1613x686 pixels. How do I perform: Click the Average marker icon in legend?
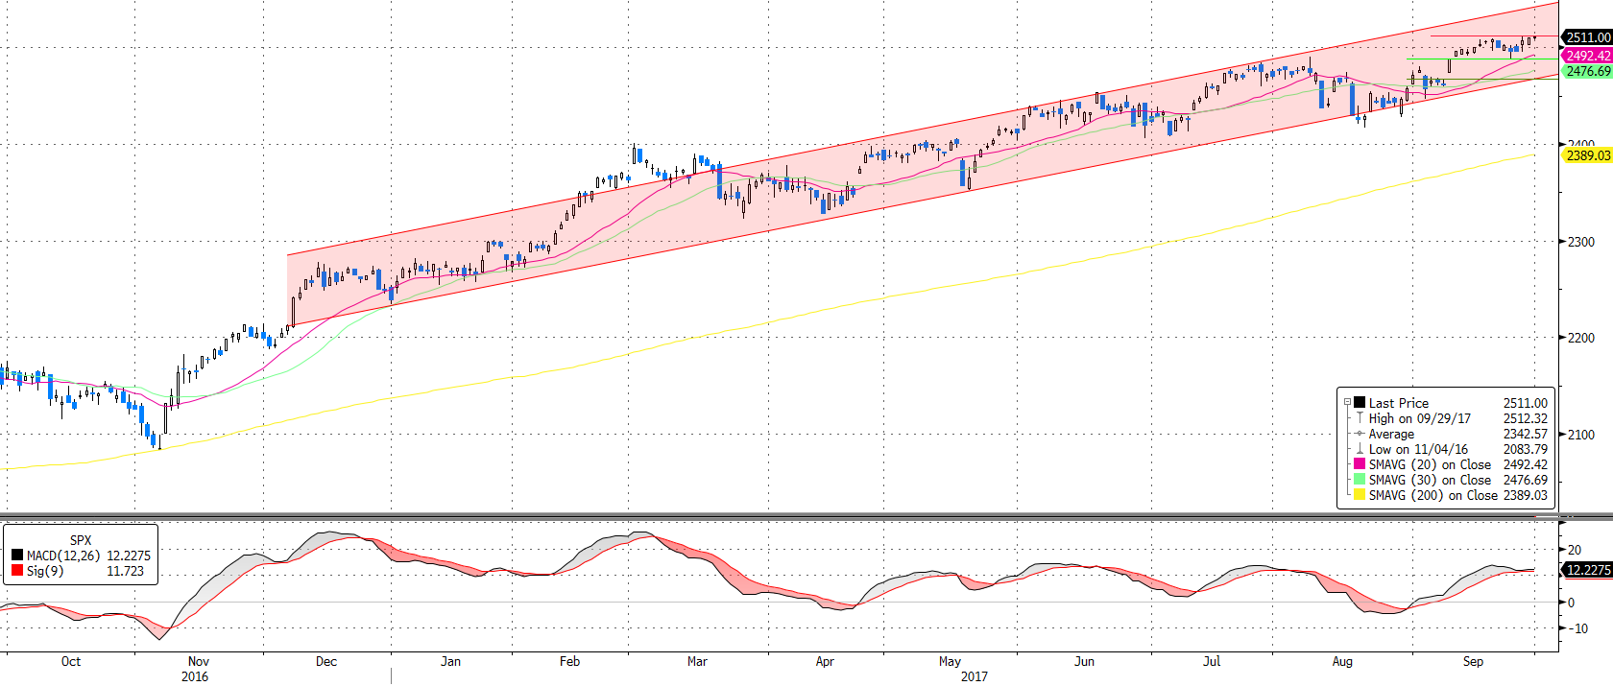[x=1360, y=434]
